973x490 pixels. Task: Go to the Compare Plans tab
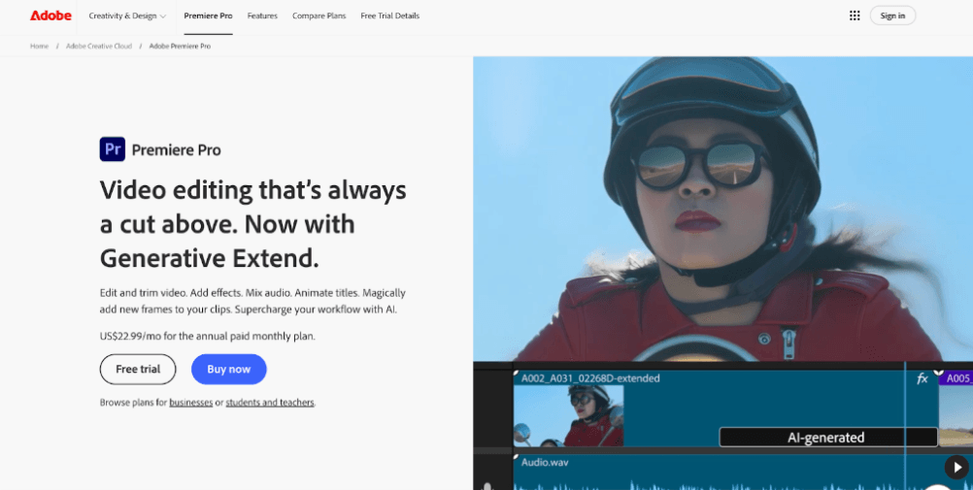[319, 16]
